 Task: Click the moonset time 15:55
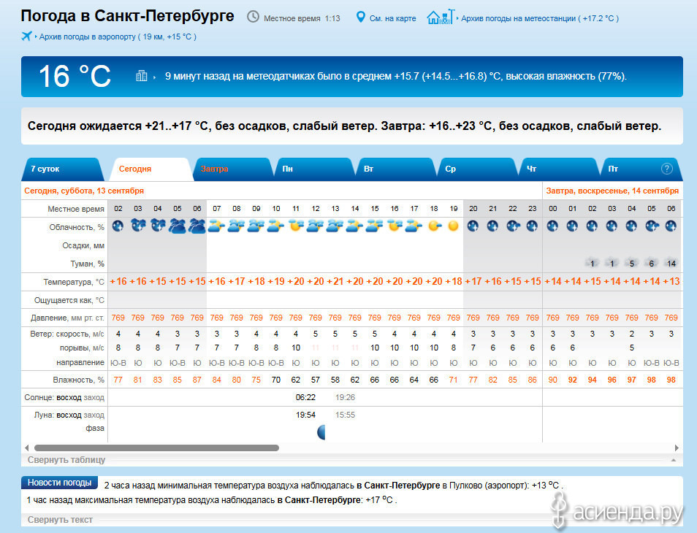pyautogui.click(x=345, y=415)
